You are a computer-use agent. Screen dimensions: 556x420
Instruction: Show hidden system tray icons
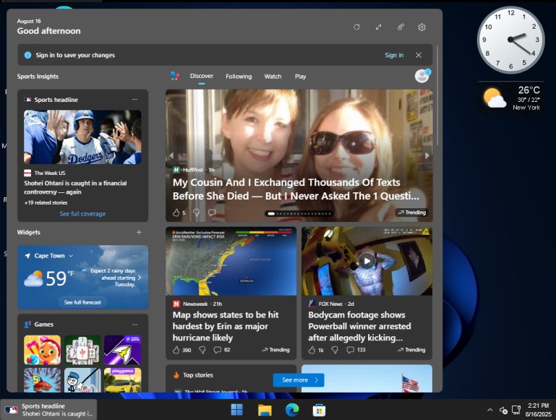coord(489,410)
